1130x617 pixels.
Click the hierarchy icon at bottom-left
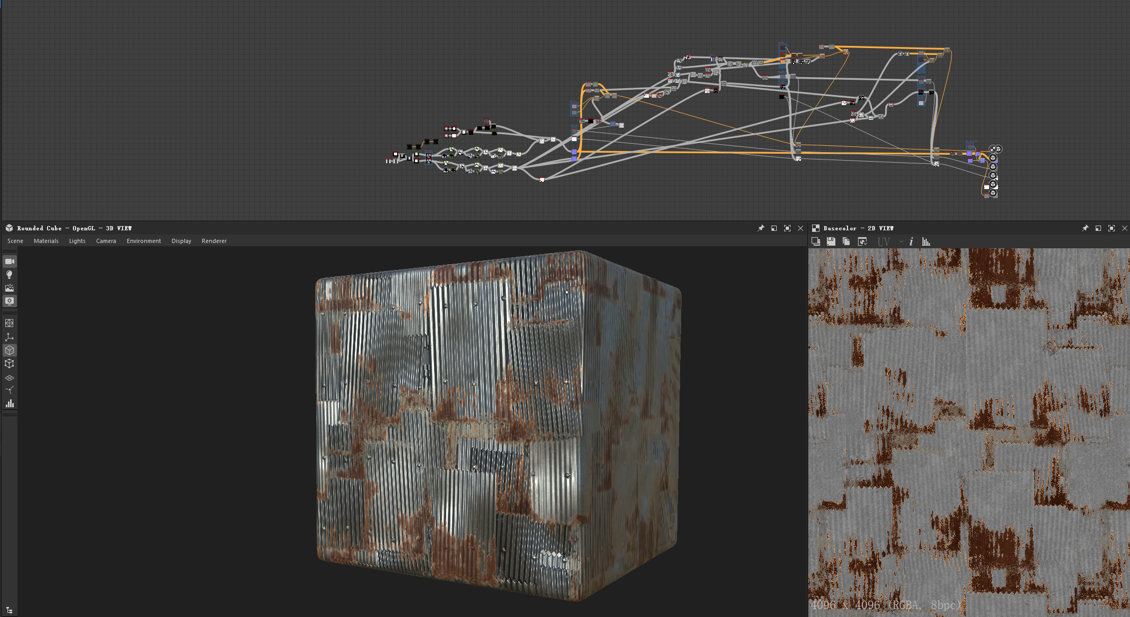[x=9, y=610]
